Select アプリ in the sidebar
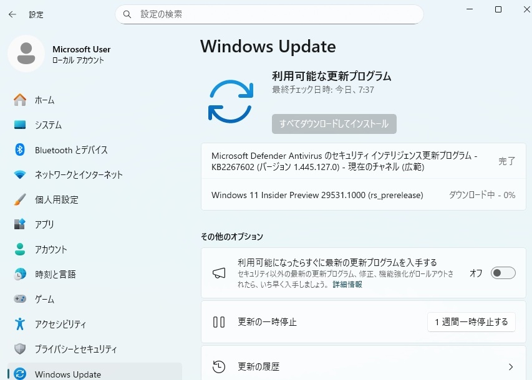 click(95, 224)
